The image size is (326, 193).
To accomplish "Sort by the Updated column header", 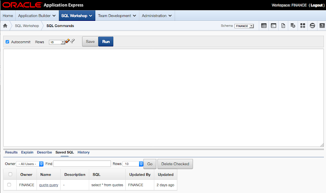I will point(166,175).
